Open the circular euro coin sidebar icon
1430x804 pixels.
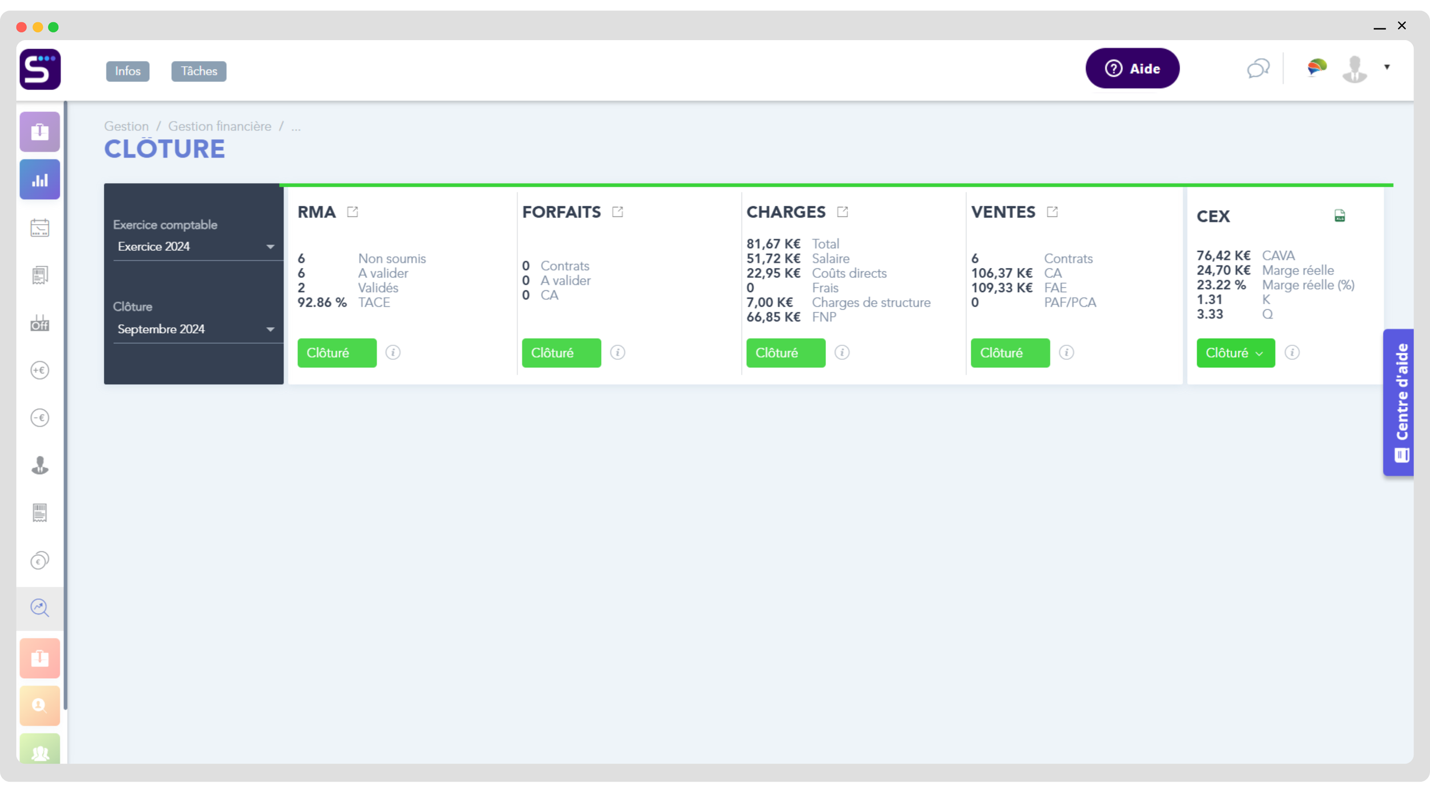tap(39, 560)
